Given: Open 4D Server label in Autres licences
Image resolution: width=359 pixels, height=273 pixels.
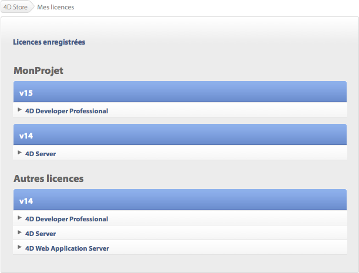Looking at the screenshot, I should (x=41, y=234).
